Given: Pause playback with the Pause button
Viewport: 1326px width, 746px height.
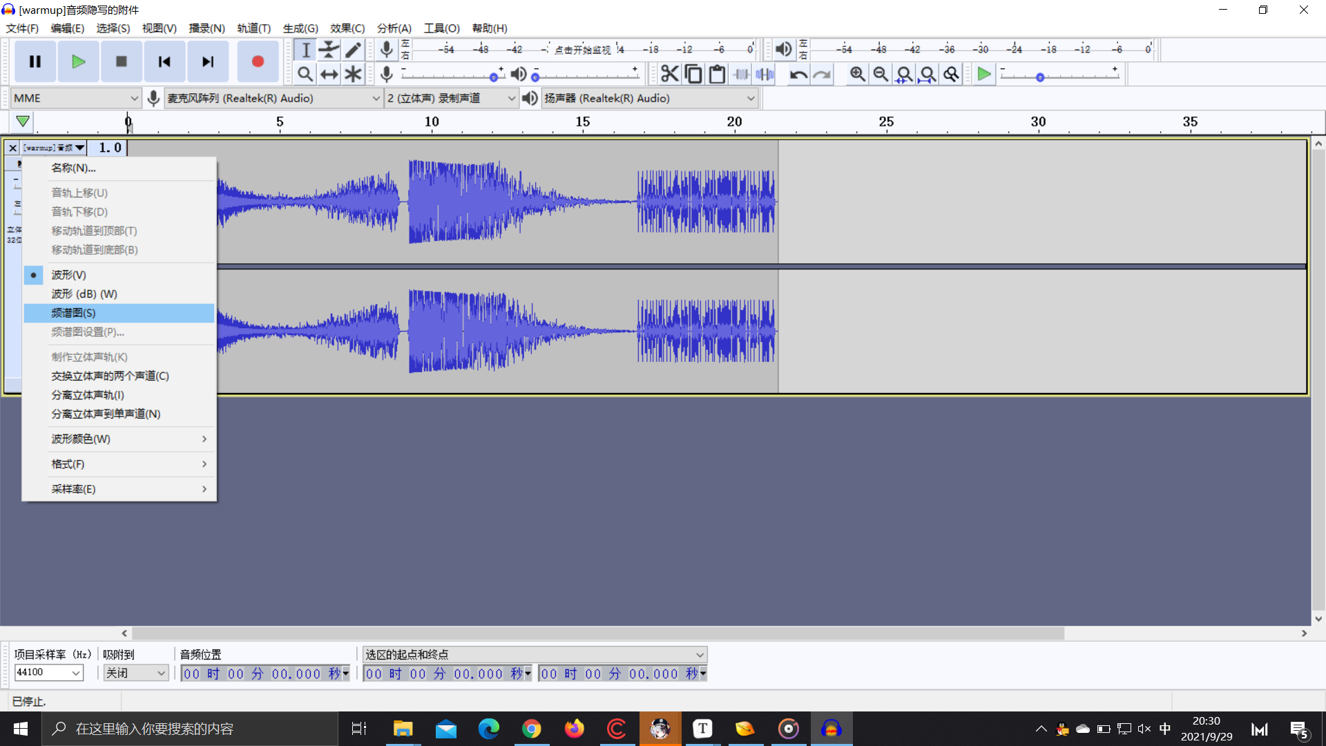Looking at the screenshot, I should (35, 61).
